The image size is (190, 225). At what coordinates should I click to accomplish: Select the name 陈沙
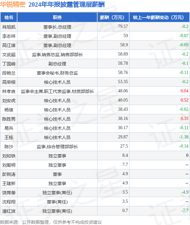(x=9, y=146)
